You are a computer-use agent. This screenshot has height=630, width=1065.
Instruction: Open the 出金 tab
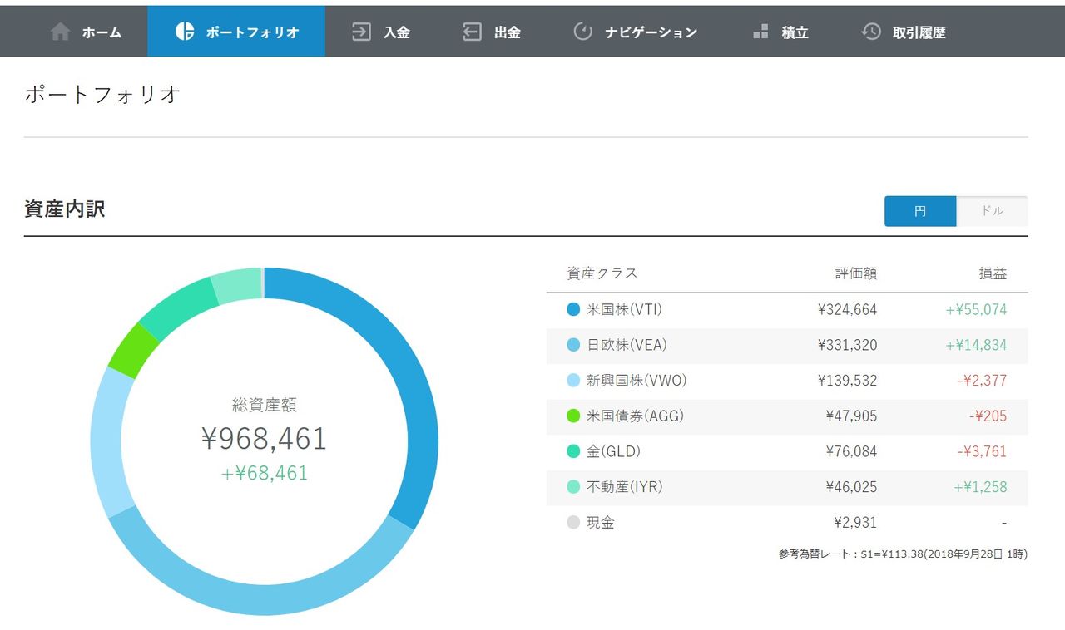(491, 31)
